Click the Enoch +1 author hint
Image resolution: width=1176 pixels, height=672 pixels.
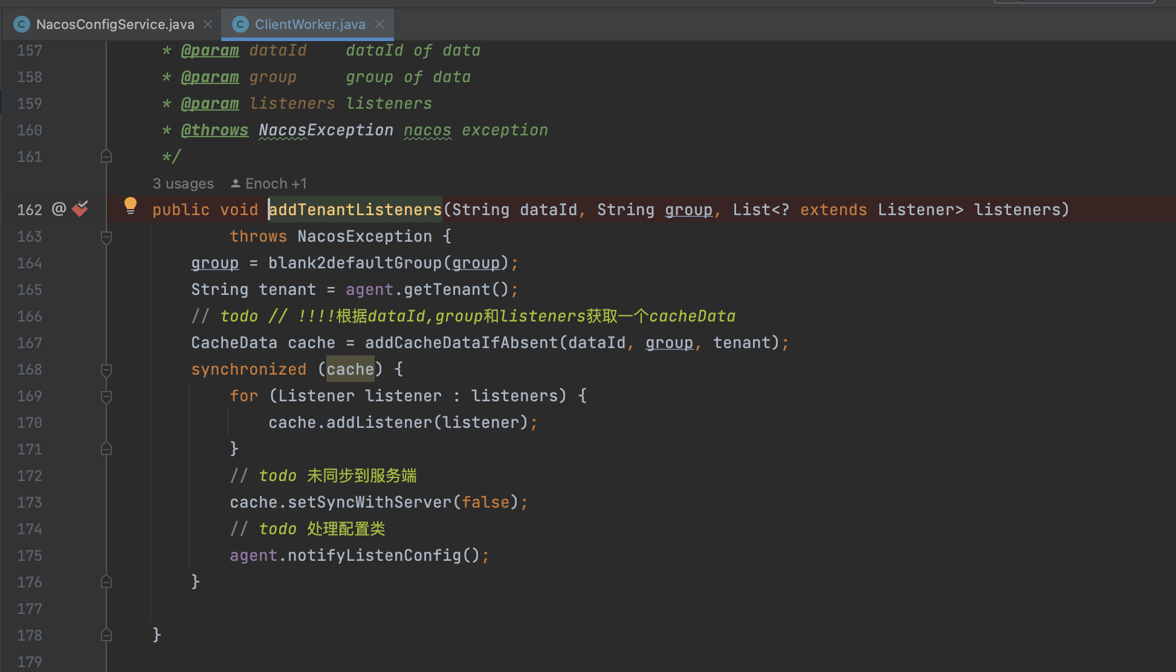(x=270, y=183)
